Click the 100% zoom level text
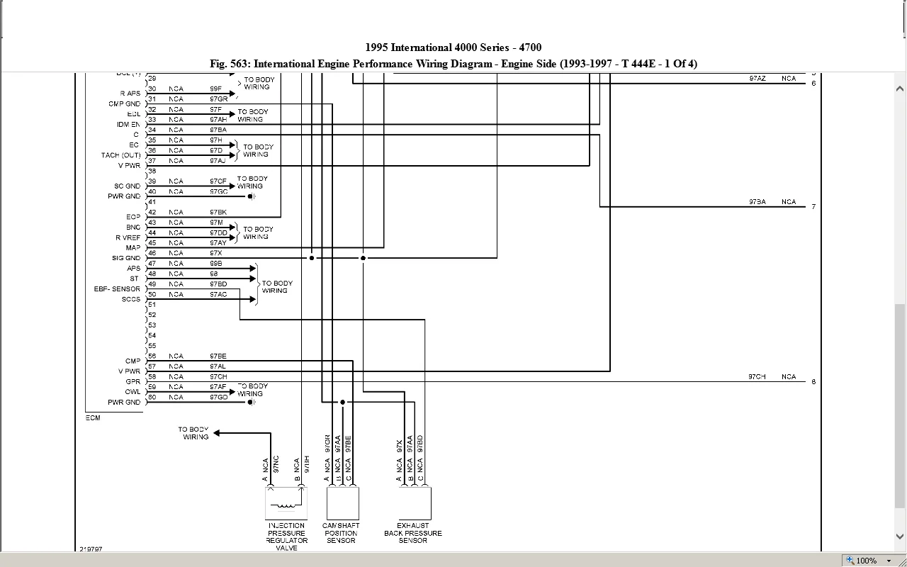Image resolution: width=907 pixels, height=567 pixels. pyautogui.click(x=867, y=561)
